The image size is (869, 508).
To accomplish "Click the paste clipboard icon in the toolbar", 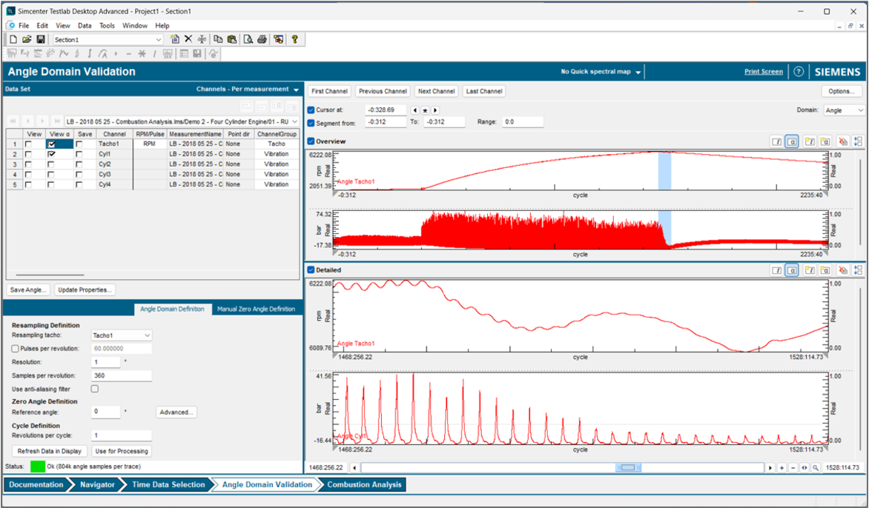I will pos(232,39).
